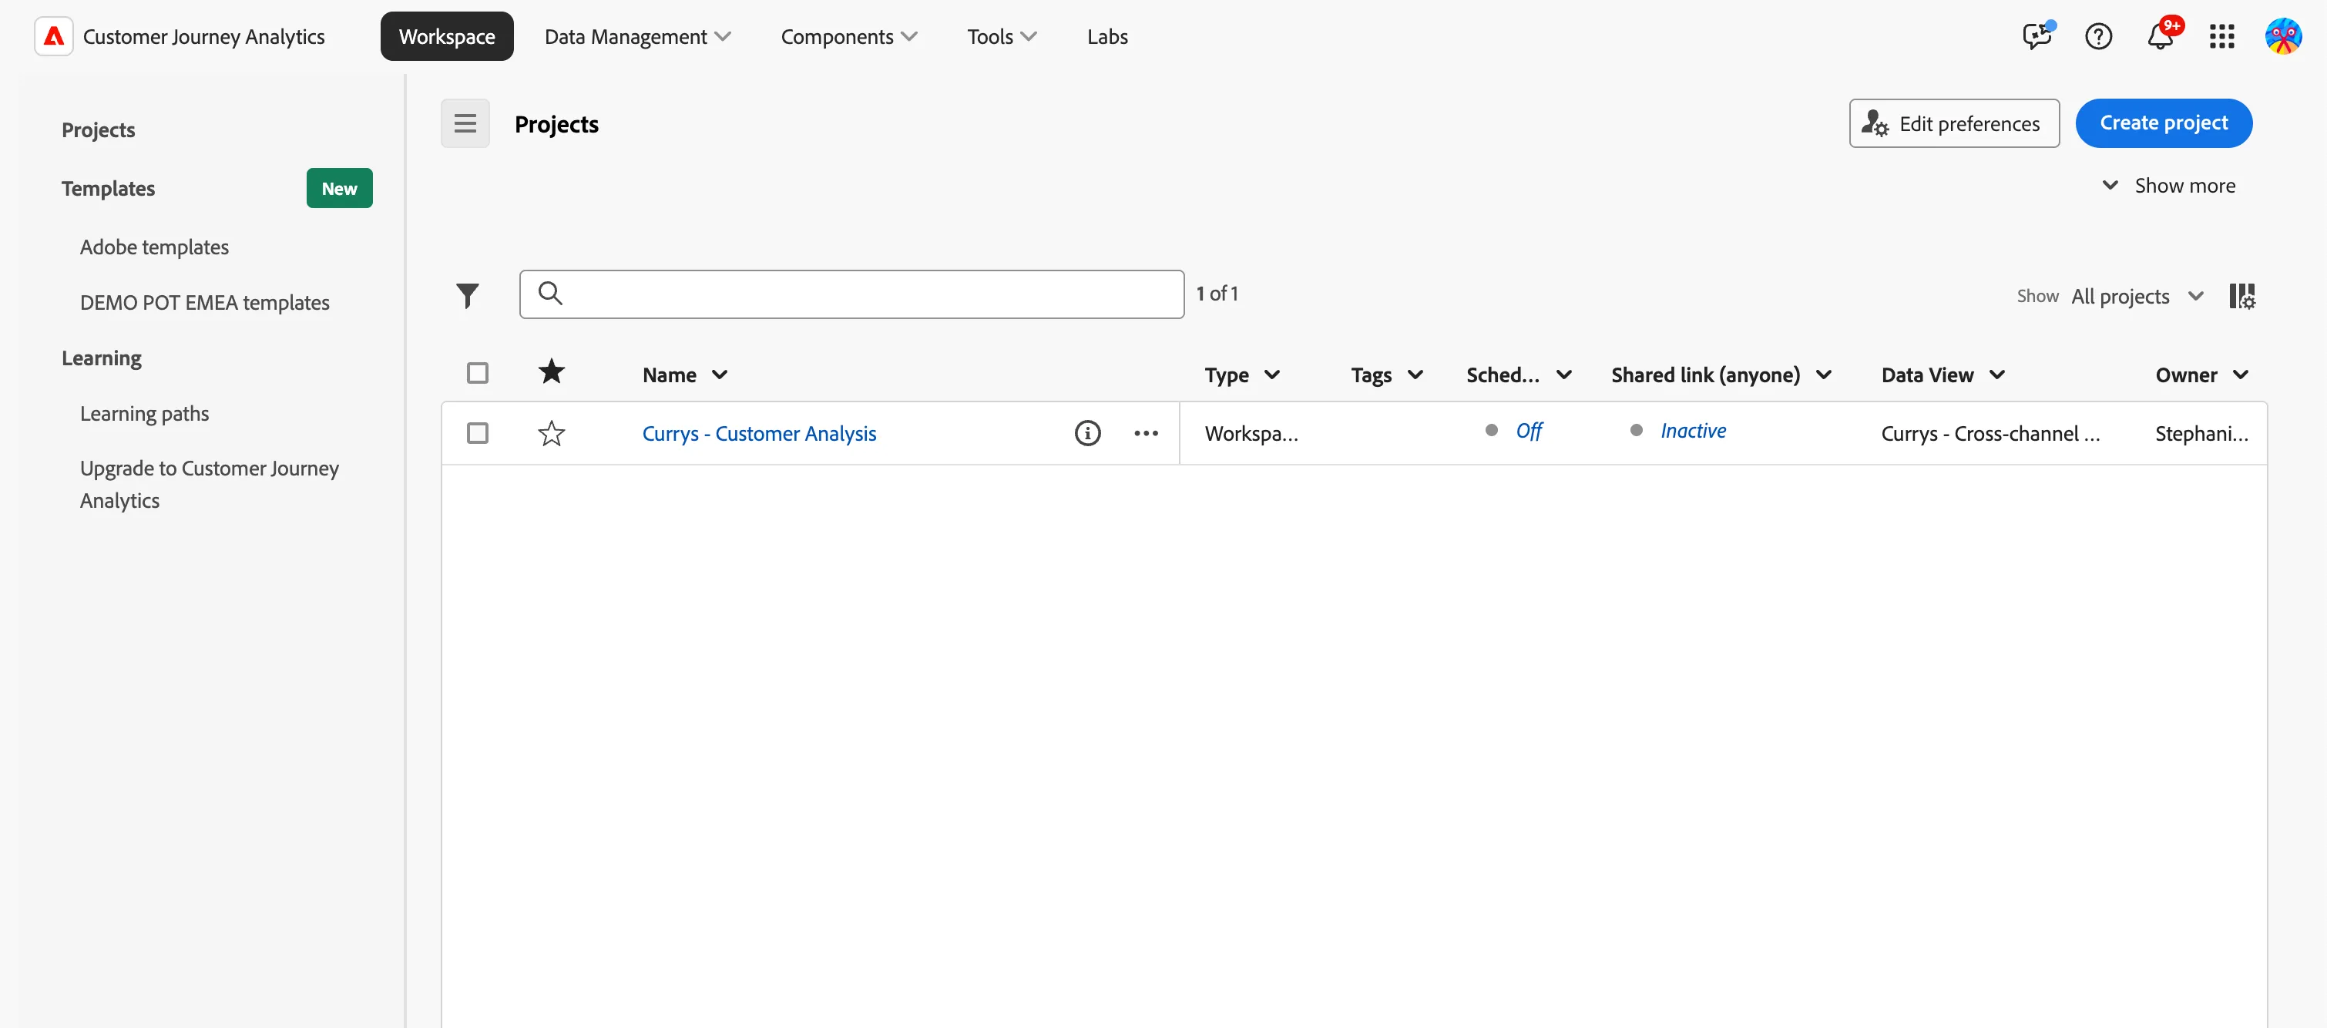The image size is (2327, 1028).
Task: Tick the Currys project row checkbox
Action: (478, 434)
